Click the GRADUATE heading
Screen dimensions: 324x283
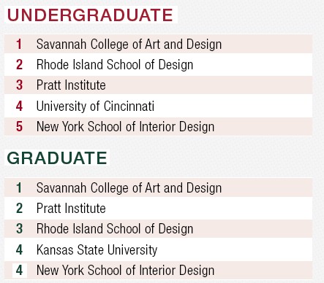pos(57,158)
